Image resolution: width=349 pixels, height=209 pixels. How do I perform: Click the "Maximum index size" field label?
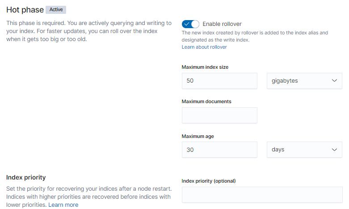click(205, 67)
